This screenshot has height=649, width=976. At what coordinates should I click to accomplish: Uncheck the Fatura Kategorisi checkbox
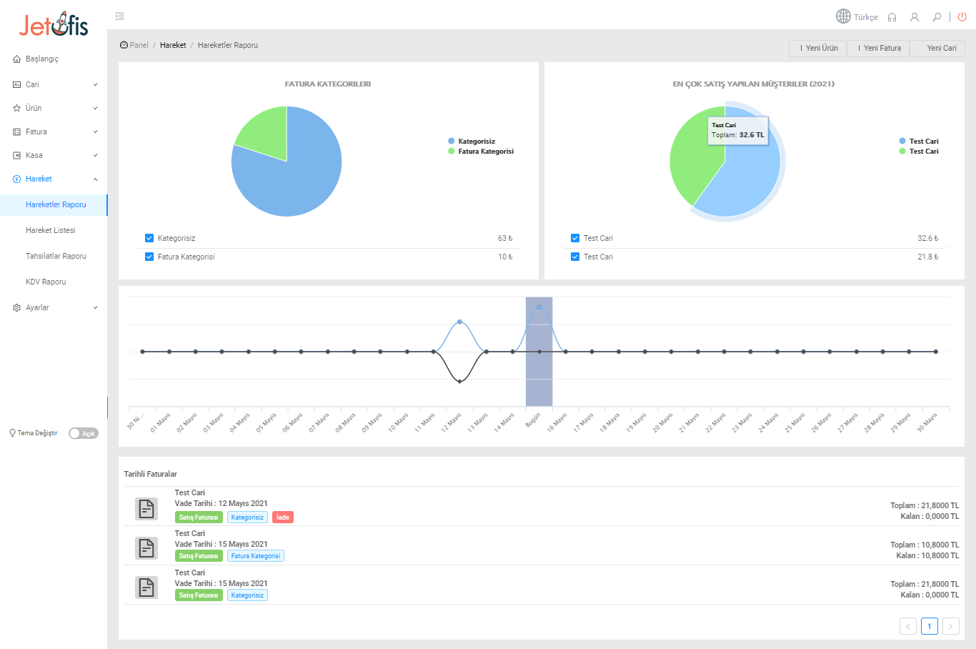pyautogui.click(x=149, y=257)
